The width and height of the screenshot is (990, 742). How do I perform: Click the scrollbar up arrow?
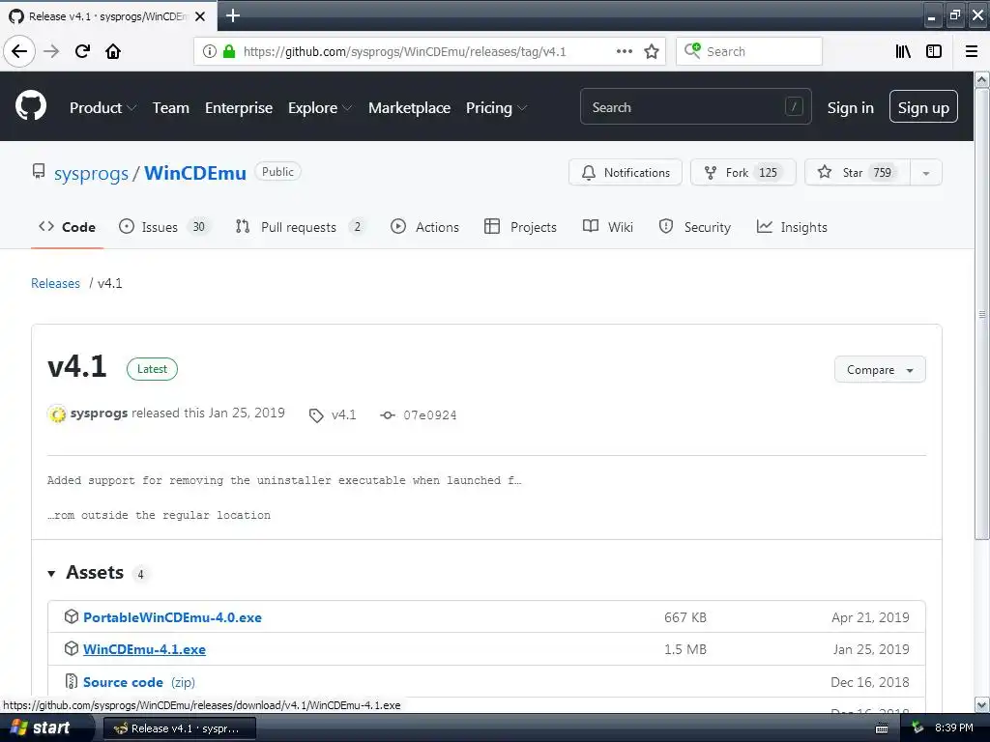point(981,79)
